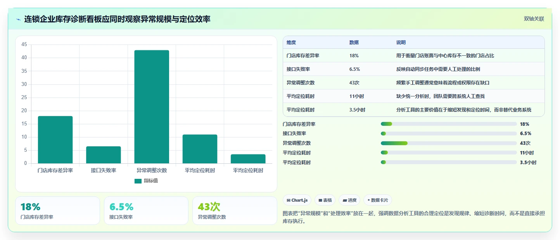This screenshot has width=560, height=240.
Task: Click the 异常调整次数 table row label
Action: coord(301,83)
